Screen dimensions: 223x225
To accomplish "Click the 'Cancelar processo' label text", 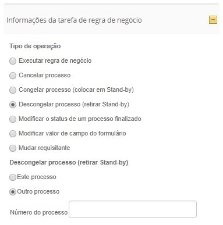I will pos(45,75).
